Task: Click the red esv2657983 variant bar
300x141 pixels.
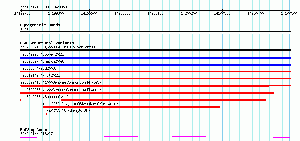Action: tap(147, 93)
